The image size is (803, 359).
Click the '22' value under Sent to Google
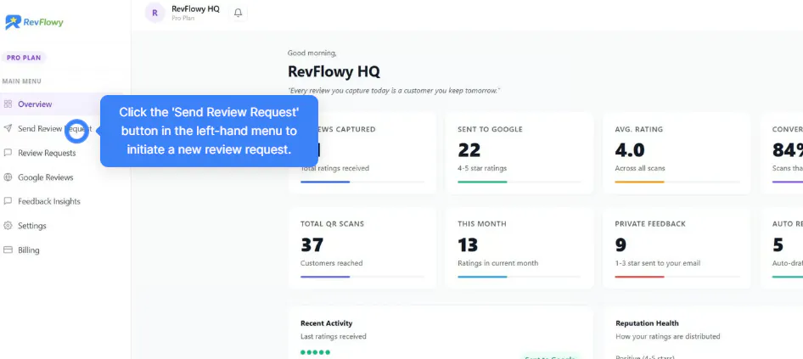(x=469, y=150)
